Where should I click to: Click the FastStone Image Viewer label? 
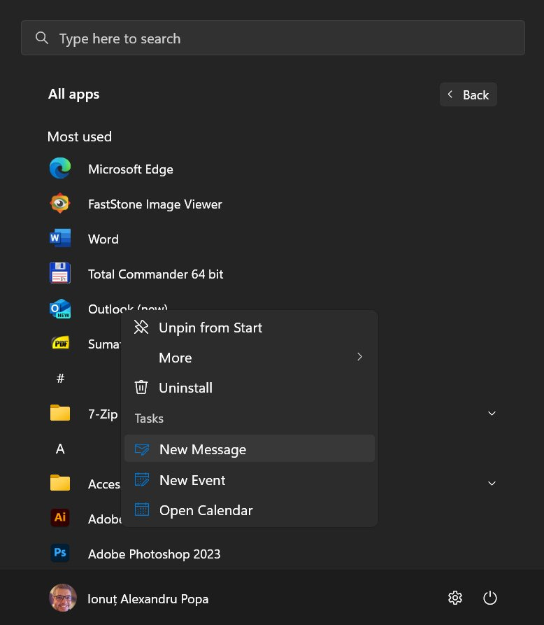click(155, 204)
